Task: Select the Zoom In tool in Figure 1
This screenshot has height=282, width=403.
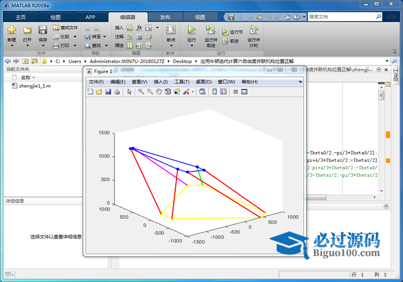Action: [x=141, y=92]
